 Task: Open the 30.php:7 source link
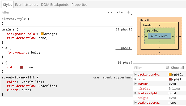(125, 63)
